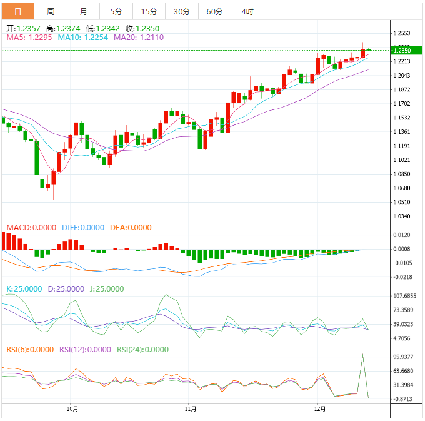Click the DIFF:0.0000 label
Viewport: 425px width, 421px height.
click(83, 227)
